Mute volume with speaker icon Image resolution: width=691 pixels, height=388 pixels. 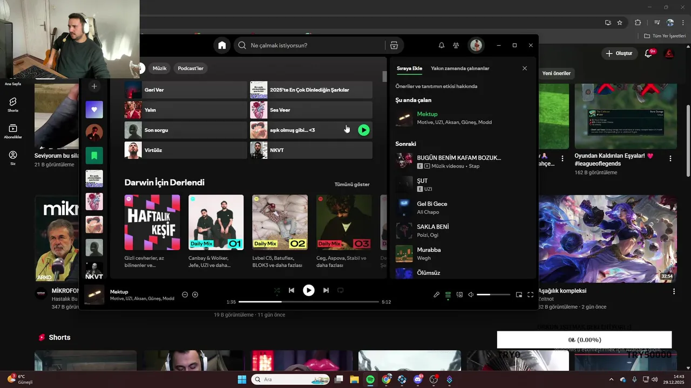point(471,295)
